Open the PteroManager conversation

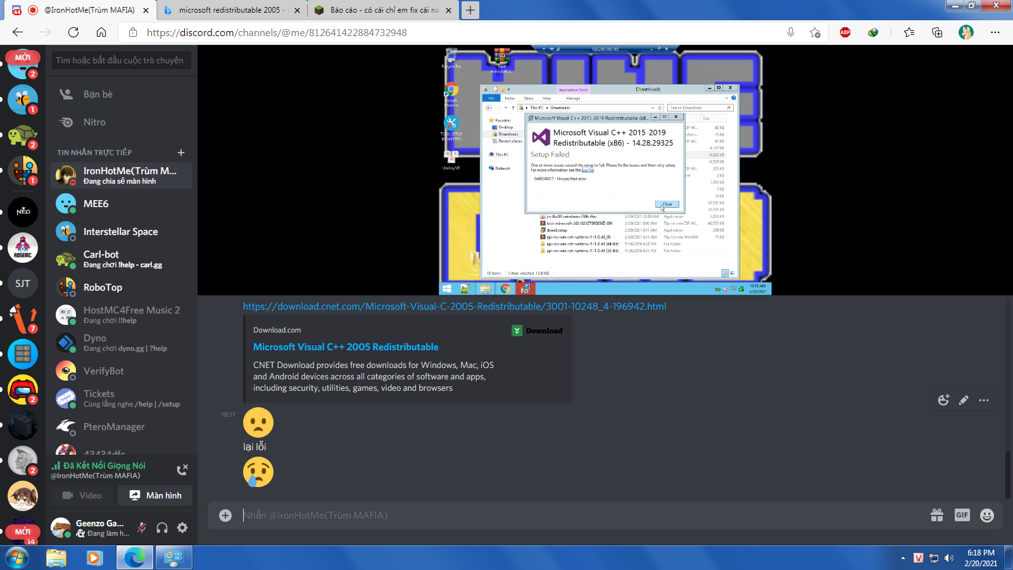121,426
